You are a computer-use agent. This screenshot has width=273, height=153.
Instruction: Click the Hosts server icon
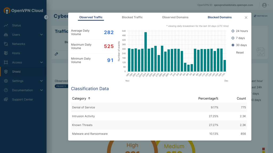[x=6, y=53]
